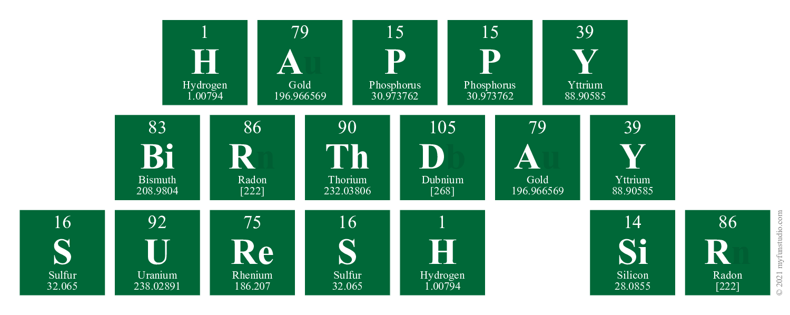Click the Radon tile between Bismuth and Thorium
790x315 pixels.
coord(252,157)
